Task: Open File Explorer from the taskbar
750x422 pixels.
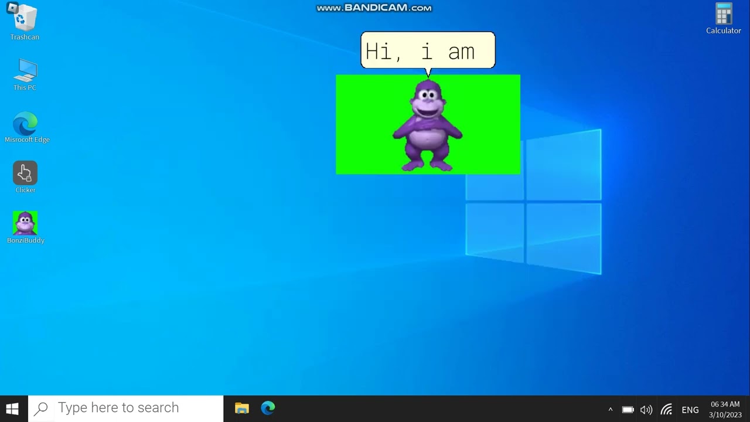Action: tap(241, 409)
